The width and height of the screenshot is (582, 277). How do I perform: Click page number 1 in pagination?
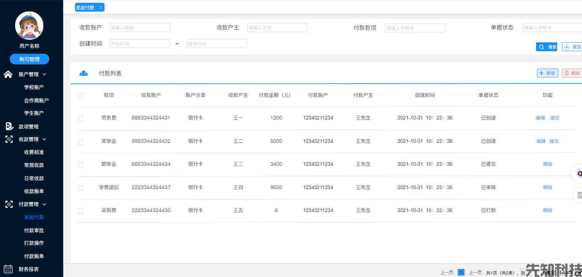[461, 272]
